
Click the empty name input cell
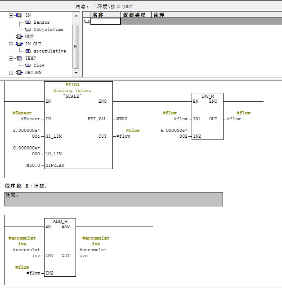click(x=105, y=22)
